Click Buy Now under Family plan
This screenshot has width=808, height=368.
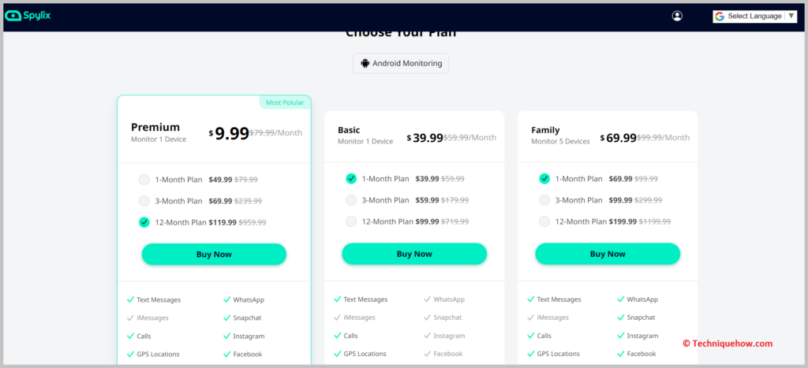(608, 254)
